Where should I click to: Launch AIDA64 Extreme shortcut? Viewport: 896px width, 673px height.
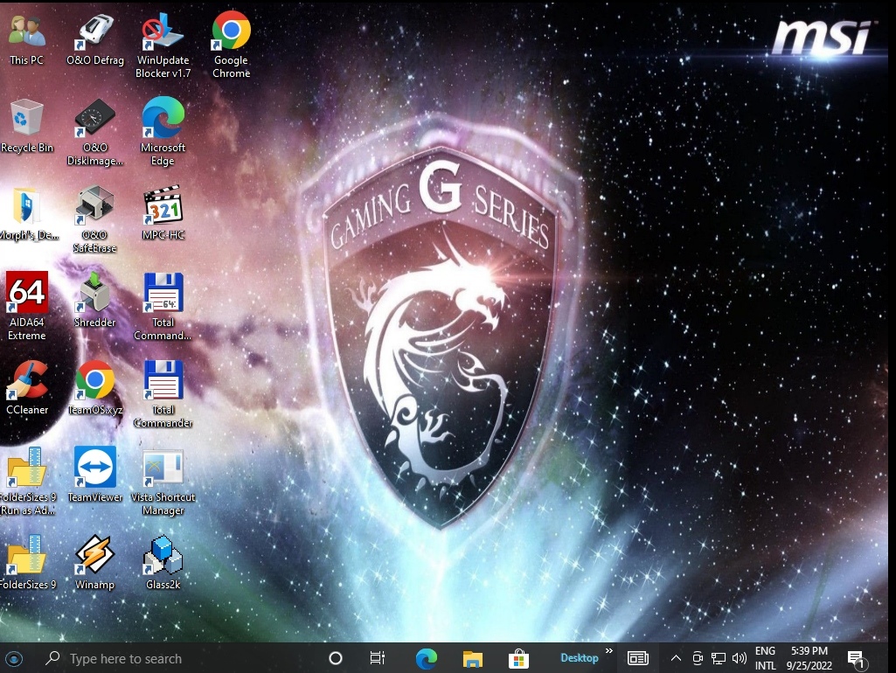(26, 308)
